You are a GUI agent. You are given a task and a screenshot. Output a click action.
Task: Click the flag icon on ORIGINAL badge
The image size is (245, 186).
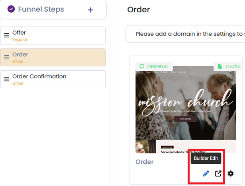tap(142, 66)
